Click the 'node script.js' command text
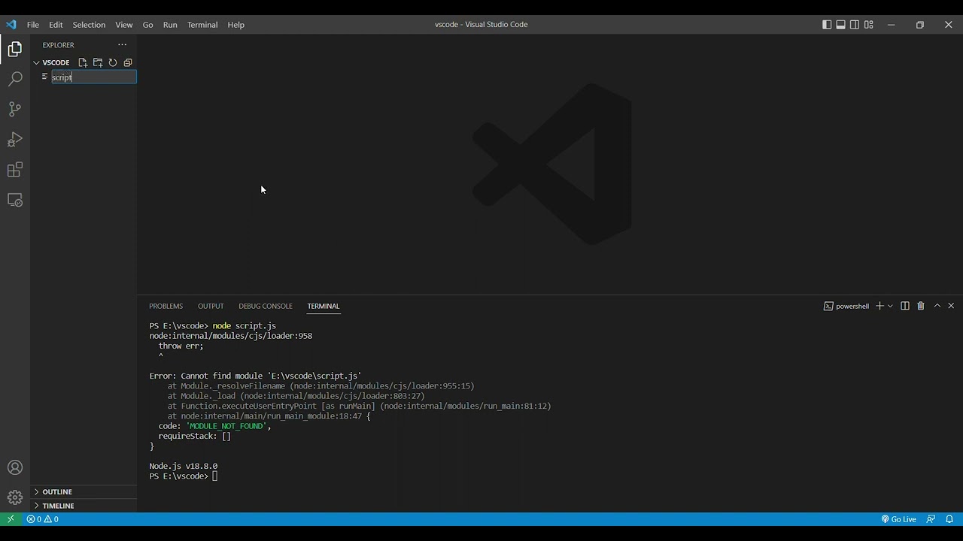This screenshot has width=963, height=541. pos(245,326)
